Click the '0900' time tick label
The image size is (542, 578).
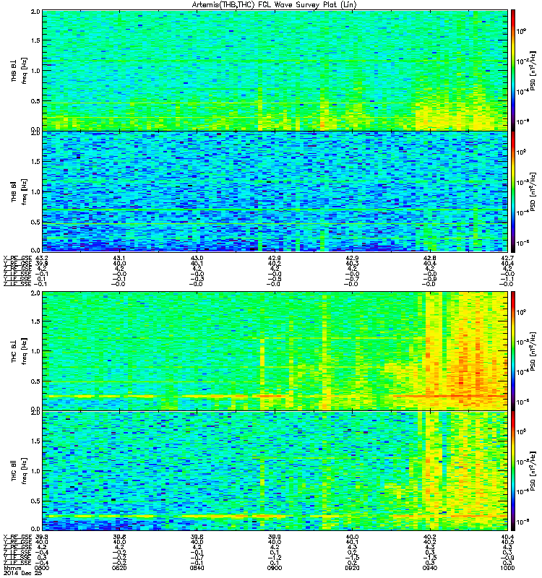(275, 568)
